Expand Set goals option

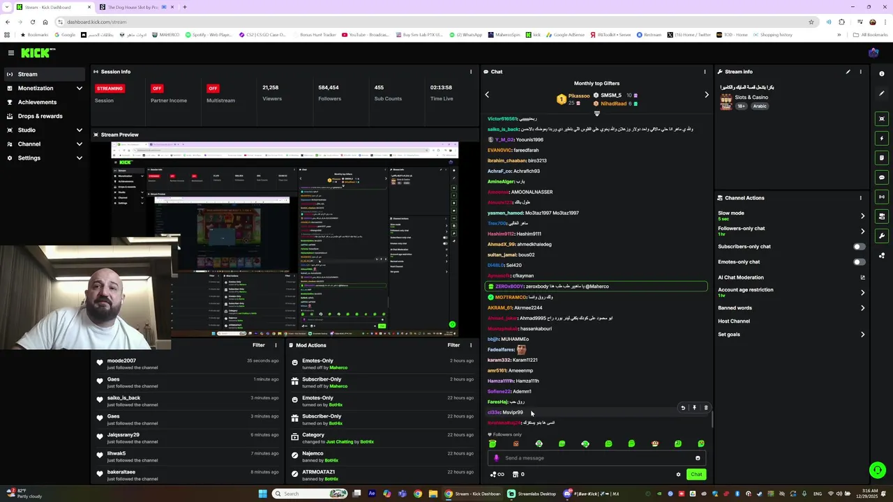862,335
